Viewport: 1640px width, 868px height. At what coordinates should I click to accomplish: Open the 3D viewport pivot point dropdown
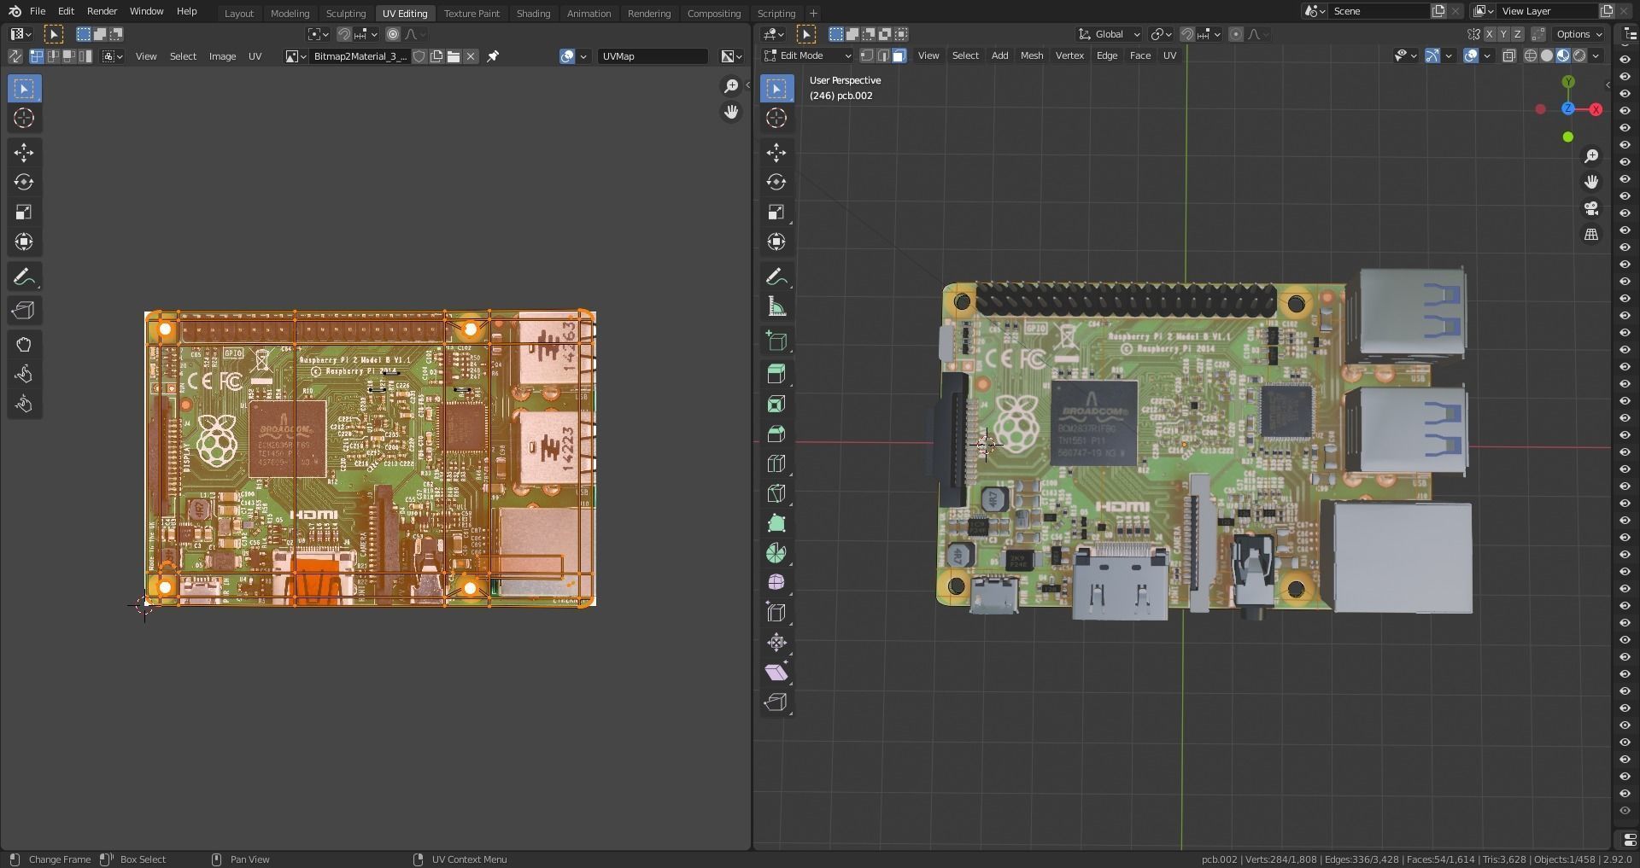1160,34
